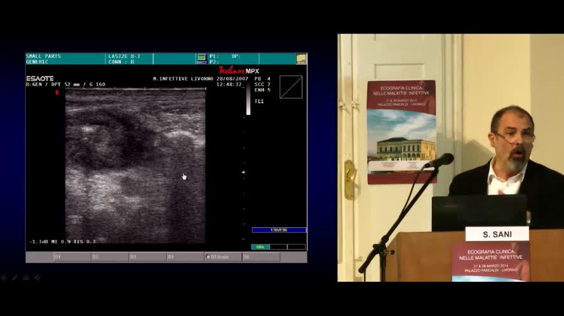The image size is (564, 316).
Task: Click the grayscale bar beside the image
Action: point(248,99)
